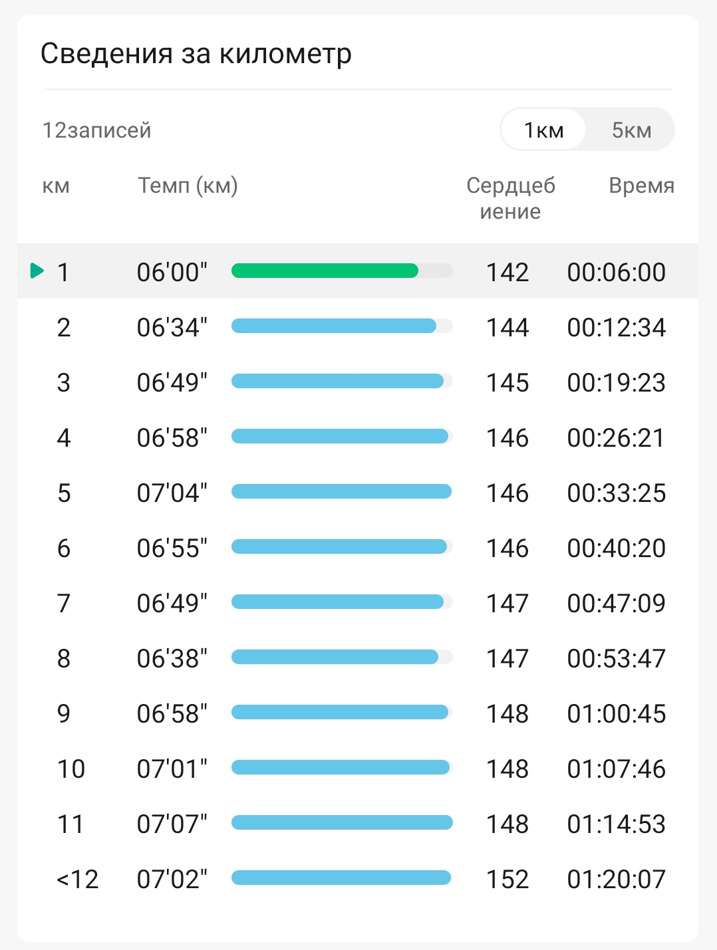Select the kilometer 10 time 01:07:46

click(x=616, y=769)
